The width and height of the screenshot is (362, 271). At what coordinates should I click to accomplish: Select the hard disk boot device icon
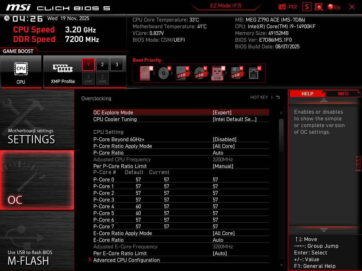click(145, 73)
